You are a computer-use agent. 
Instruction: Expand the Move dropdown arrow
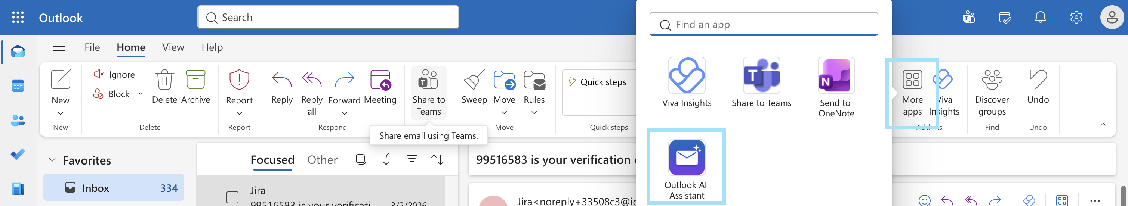[505, 113]
